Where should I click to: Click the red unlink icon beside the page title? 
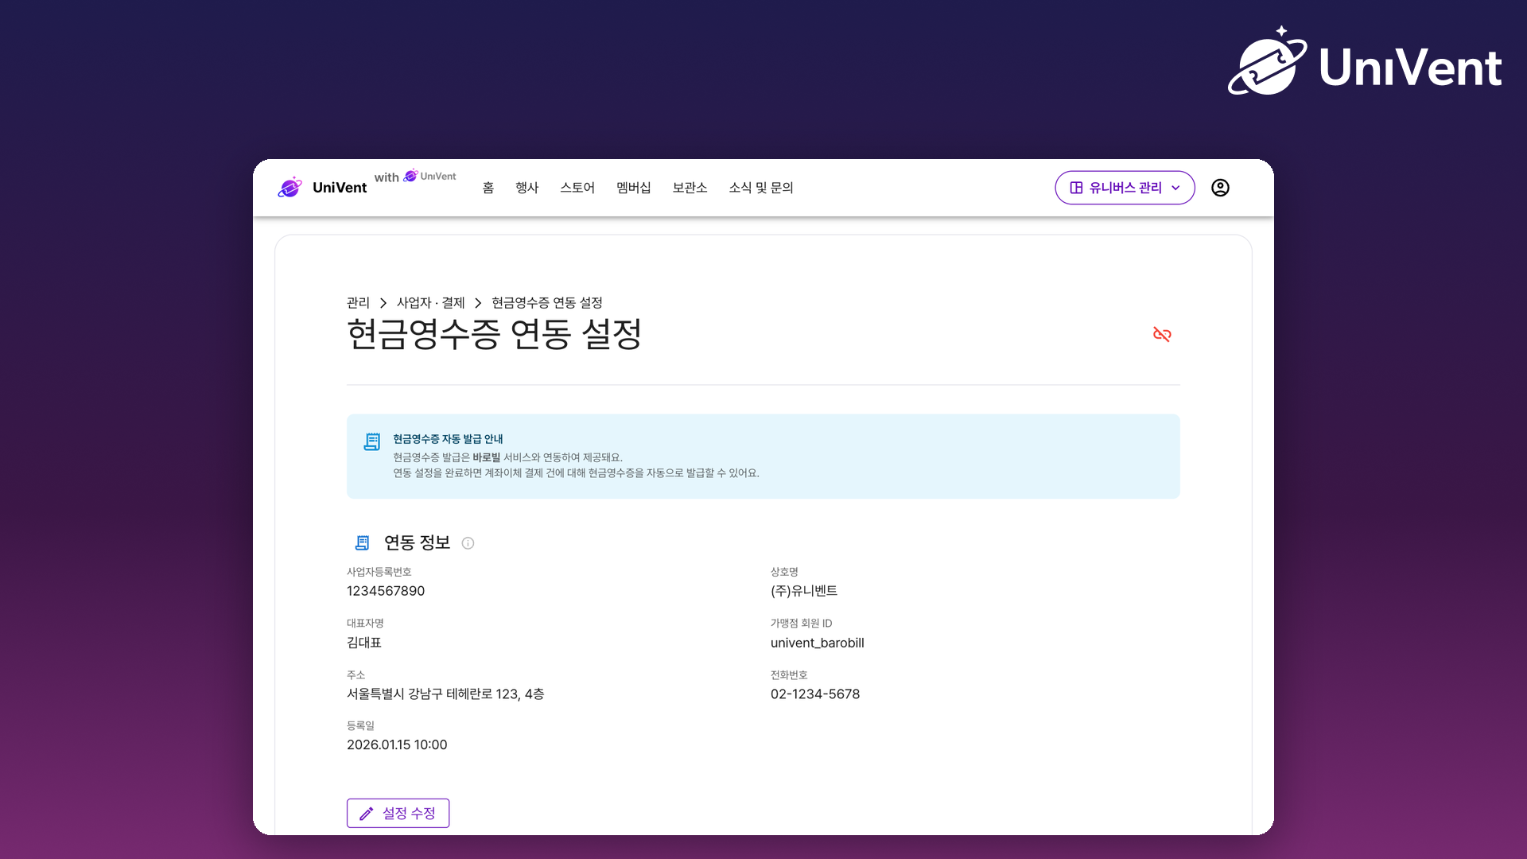1162,334
